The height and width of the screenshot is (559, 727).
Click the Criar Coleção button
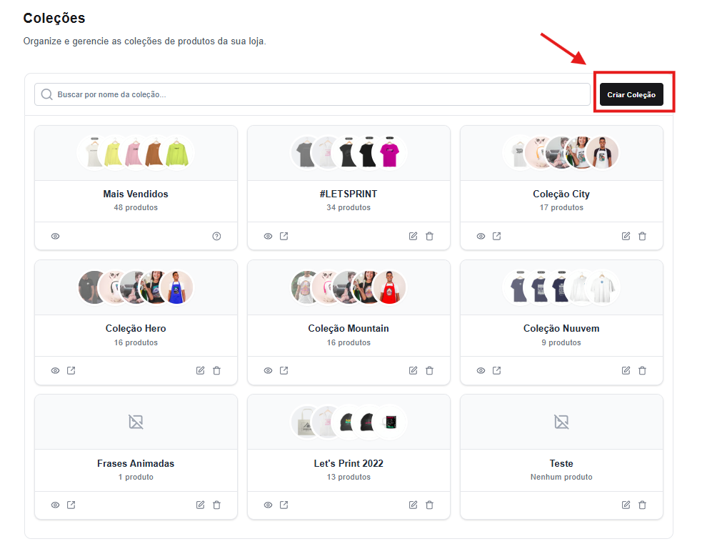[631, 94]
